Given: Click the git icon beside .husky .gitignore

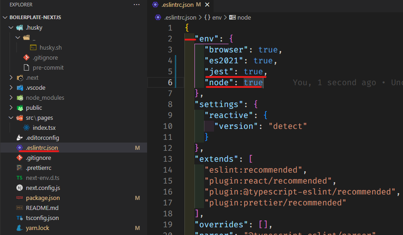Looking at the screenshot, I should point(26,58).
